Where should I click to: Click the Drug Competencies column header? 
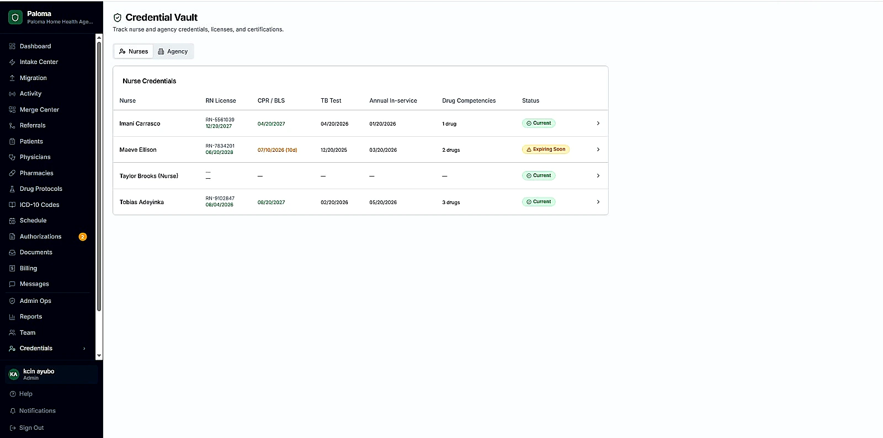coord(469,101)
